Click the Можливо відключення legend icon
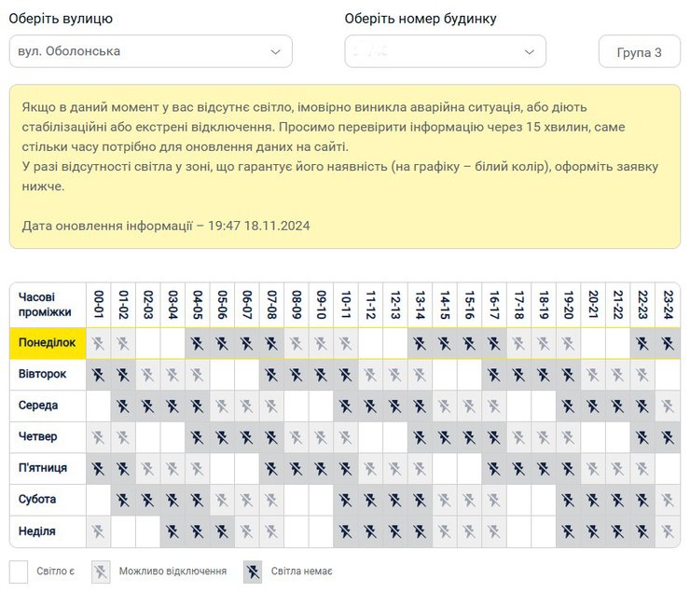 (101, 571)
